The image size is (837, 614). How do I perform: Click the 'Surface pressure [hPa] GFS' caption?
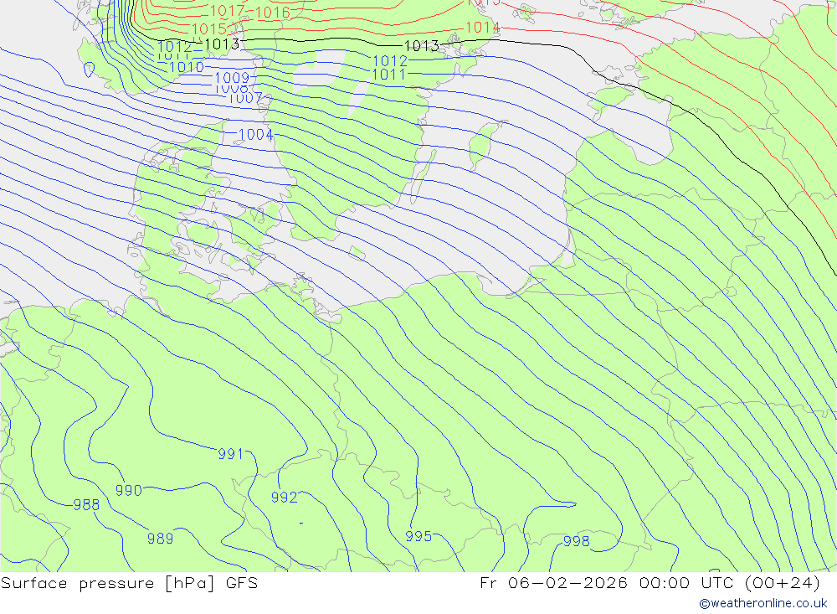pyautogui.click(x=129, y=583)
